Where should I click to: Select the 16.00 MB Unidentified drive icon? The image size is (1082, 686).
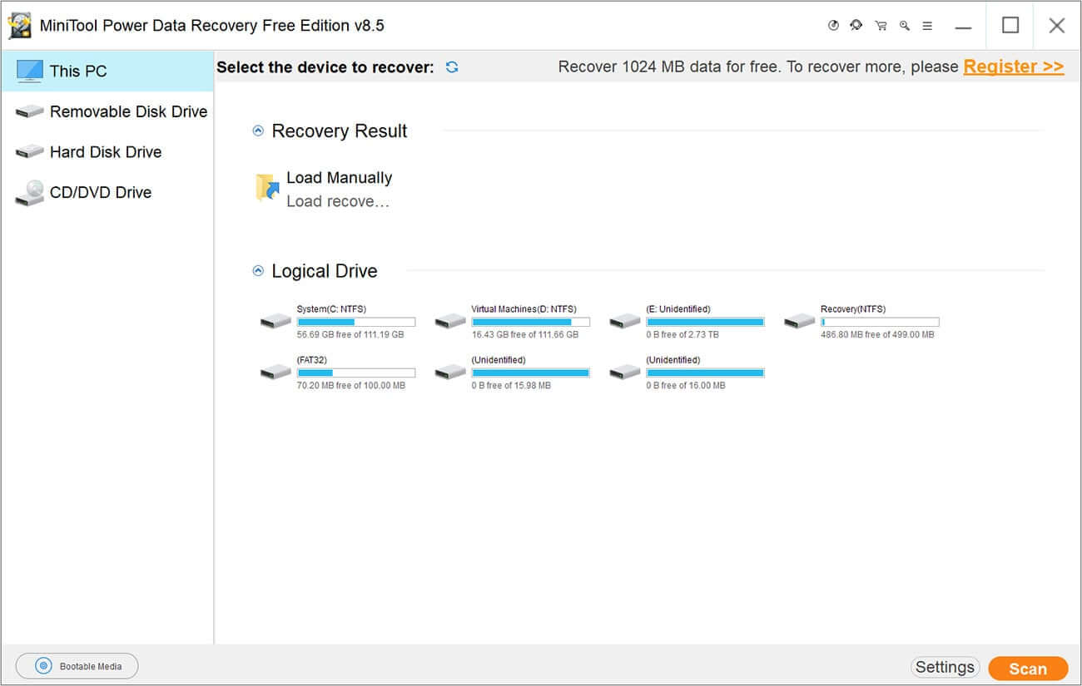click(x=625, y=372)
